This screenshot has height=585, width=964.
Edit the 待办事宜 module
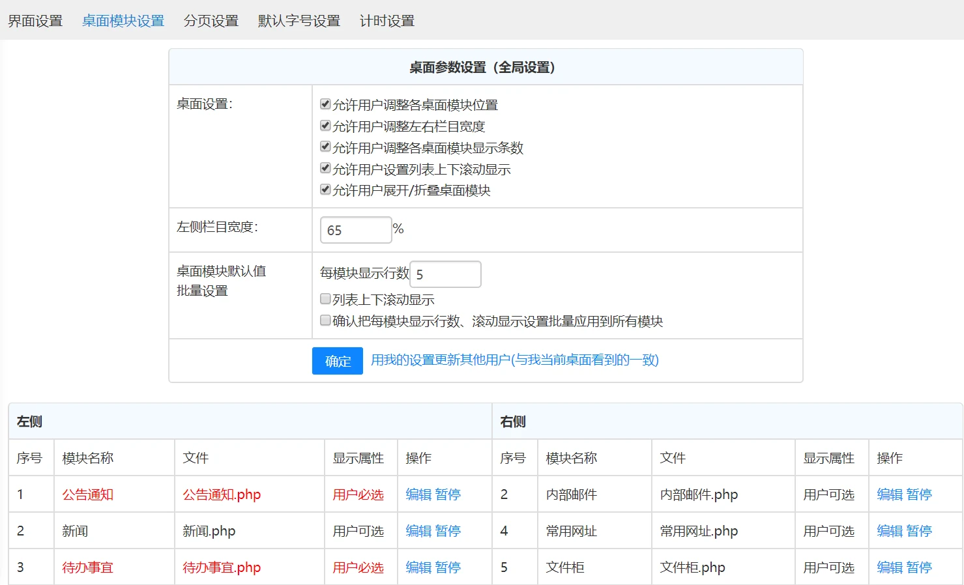418,567
